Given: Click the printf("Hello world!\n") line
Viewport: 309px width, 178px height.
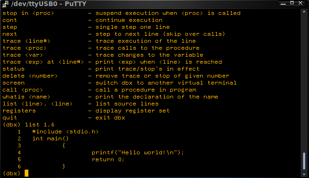Looking at the screenshot, I should (138, 152).
